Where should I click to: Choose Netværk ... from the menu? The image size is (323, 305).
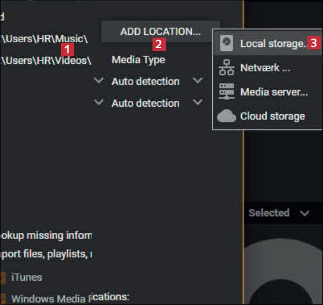(267, 68)
